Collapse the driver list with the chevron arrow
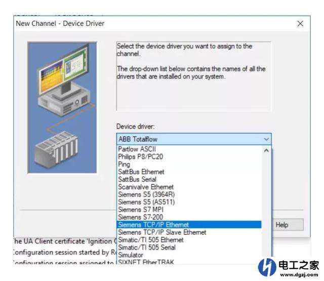 266,139
